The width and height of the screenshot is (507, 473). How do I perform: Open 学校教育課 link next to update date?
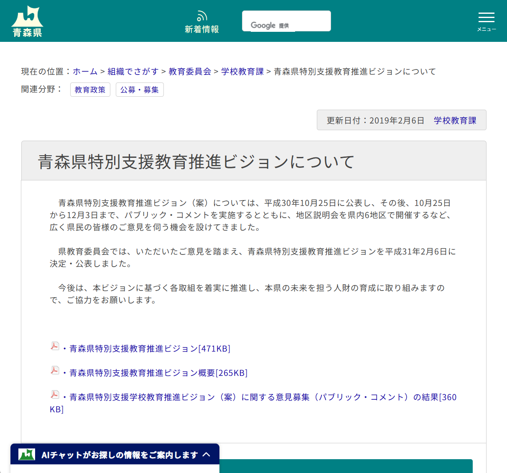tap(455, 120)
